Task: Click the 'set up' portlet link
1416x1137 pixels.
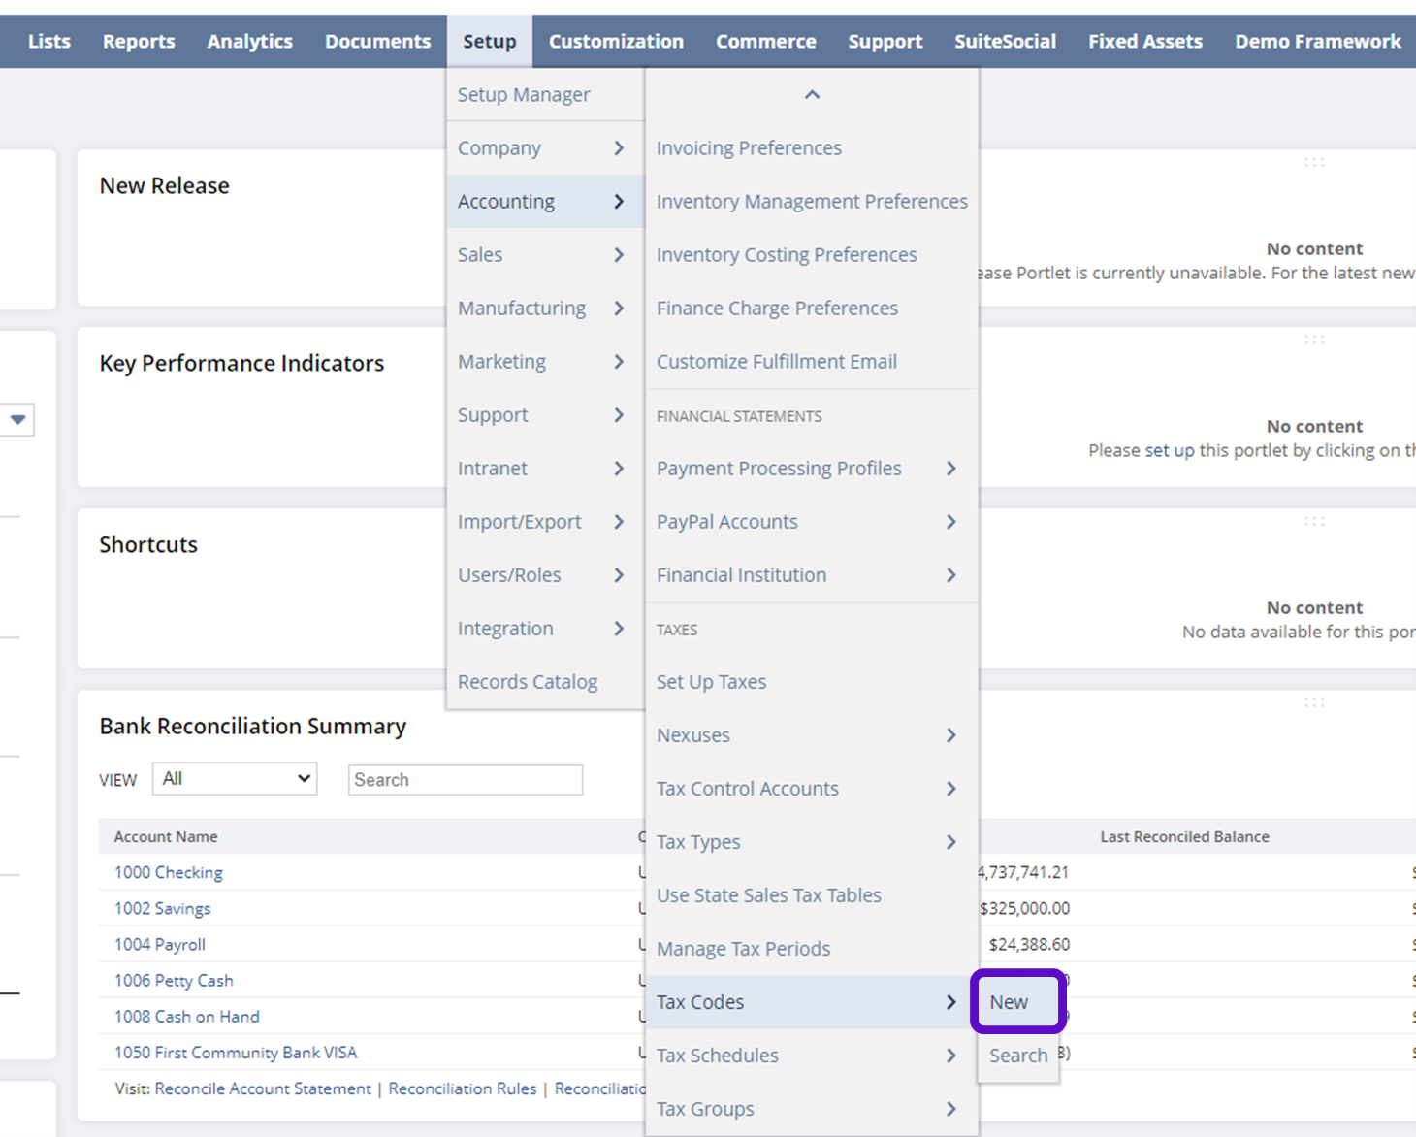Action: coord(1169,450)
